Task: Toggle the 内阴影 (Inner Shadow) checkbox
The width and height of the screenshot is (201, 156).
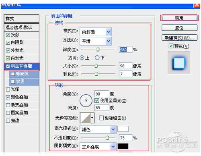Action: tap(8, 43)
